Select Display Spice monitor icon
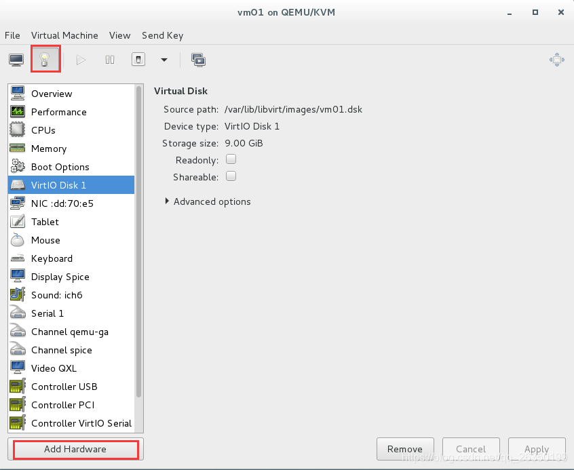Screen dimensions: 574x470 point(18,276)
